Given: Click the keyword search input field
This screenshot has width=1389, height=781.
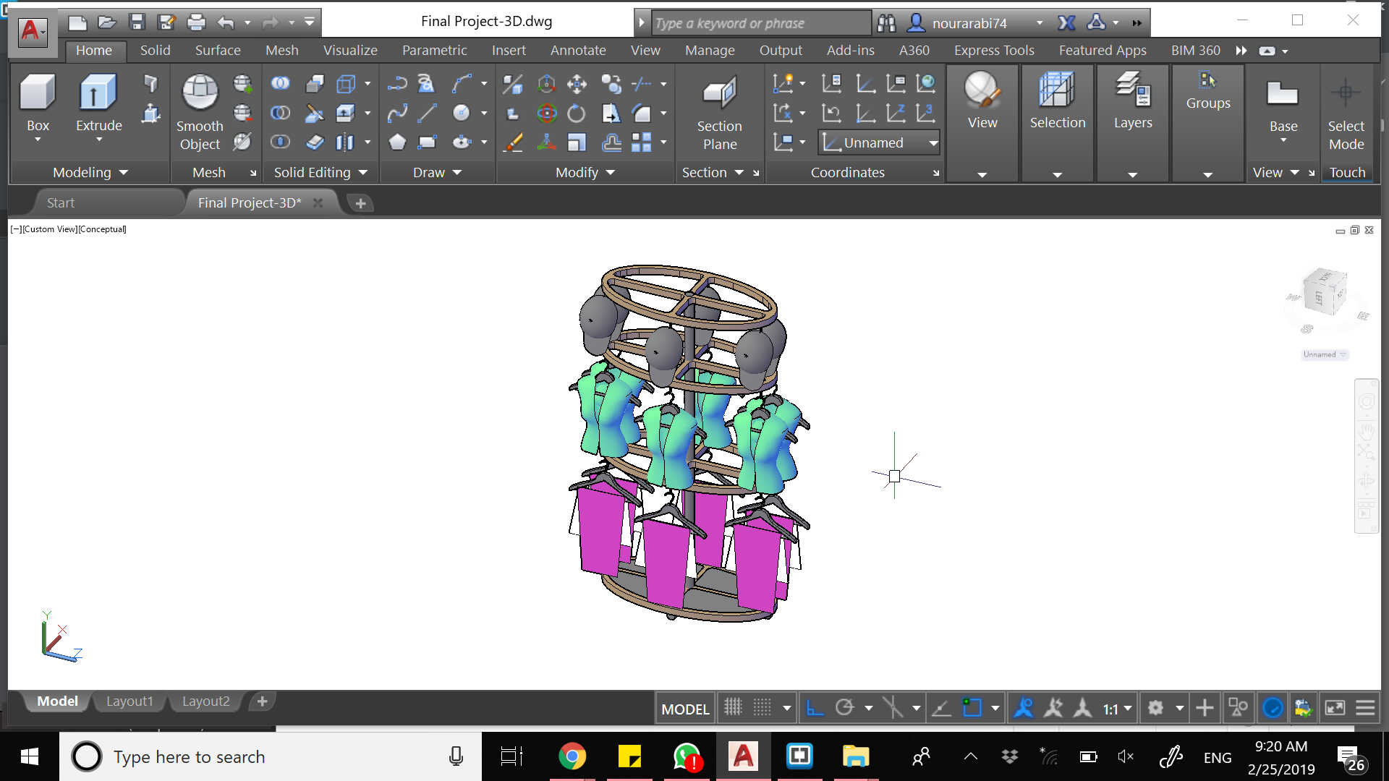Looking at the screenshot, I should (x=760, y=23).
